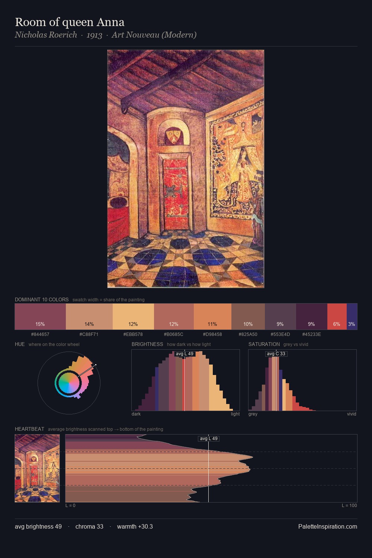Image resolution: width=372 pixels, height=558 pixels.
Task: Select the 9% swatch #553E4D
Action: coord(280,317)
